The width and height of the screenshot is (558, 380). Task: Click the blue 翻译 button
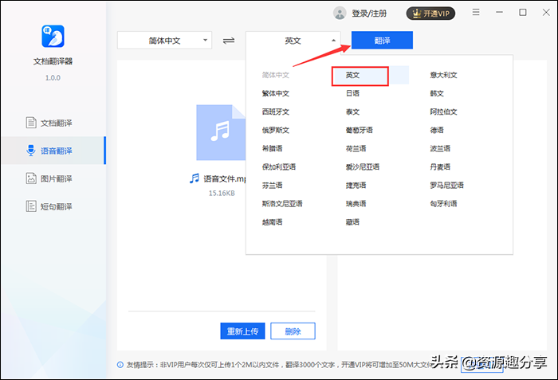(x=382, y=40)
